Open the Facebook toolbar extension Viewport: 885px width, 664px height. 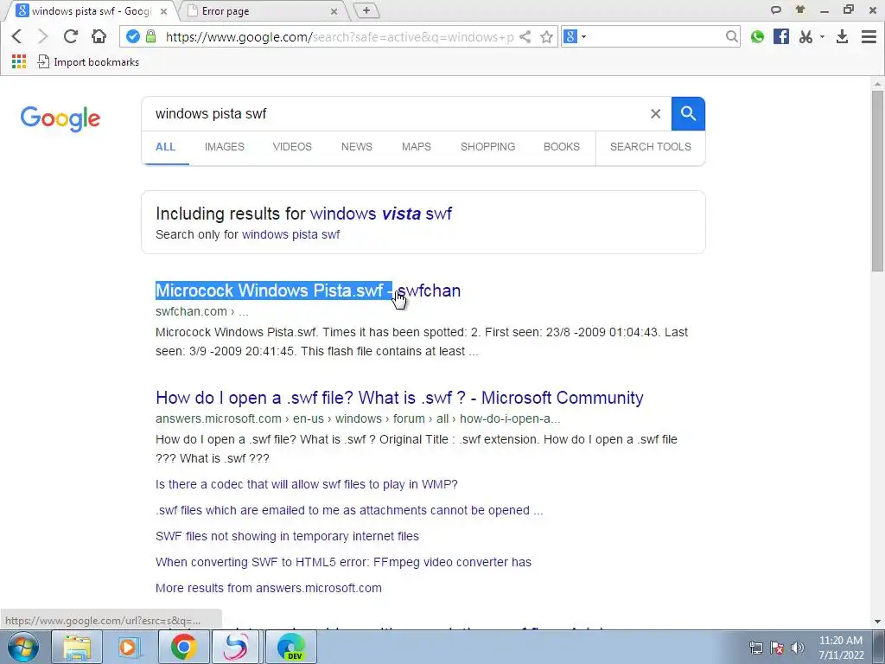pyautogui.click(x=781, y=36)
